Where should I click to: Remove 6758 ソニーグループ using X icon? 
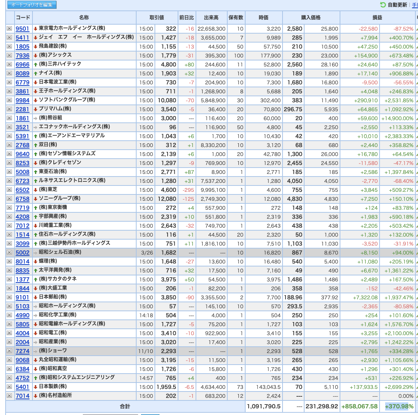(x=9, y=199)
